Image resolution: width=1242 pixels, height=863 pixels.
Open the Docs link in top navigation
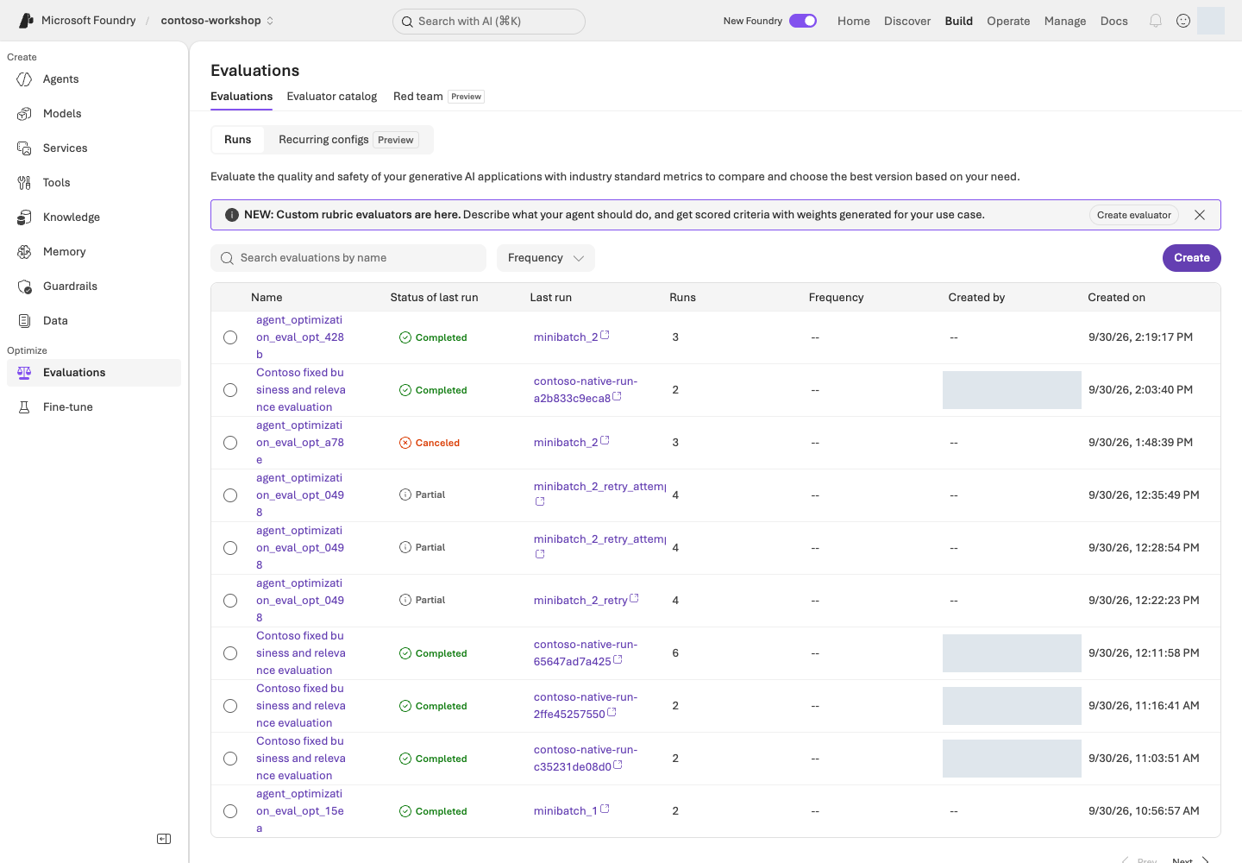click(1114, 21)
